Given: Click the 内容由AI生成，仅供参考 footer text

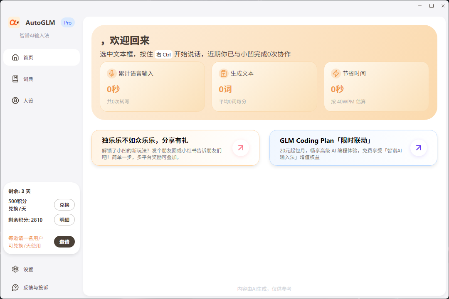Looking at the screenshot, I should tap(264, 289).
